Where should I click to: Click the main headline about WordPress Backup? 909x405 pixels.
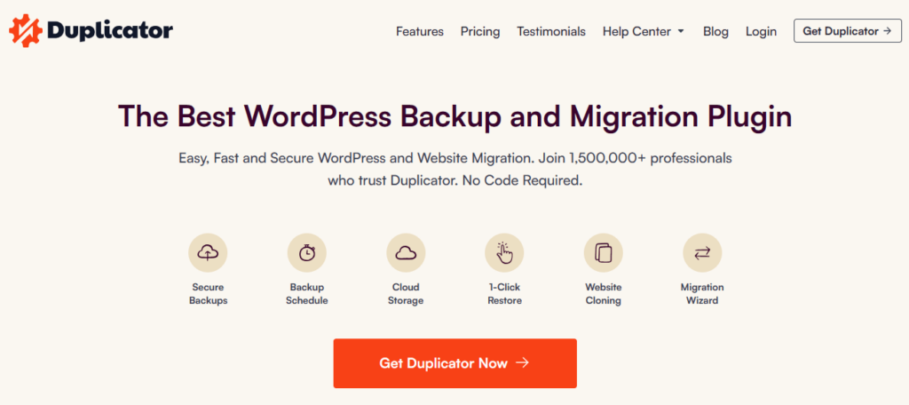point(454,117)
